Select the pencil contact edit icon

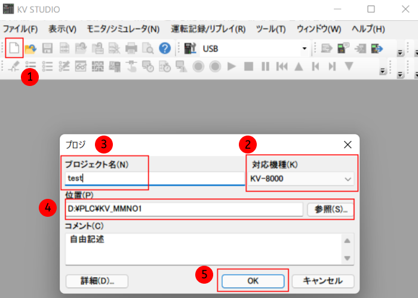pyautogui.click(x=14, y=66)
